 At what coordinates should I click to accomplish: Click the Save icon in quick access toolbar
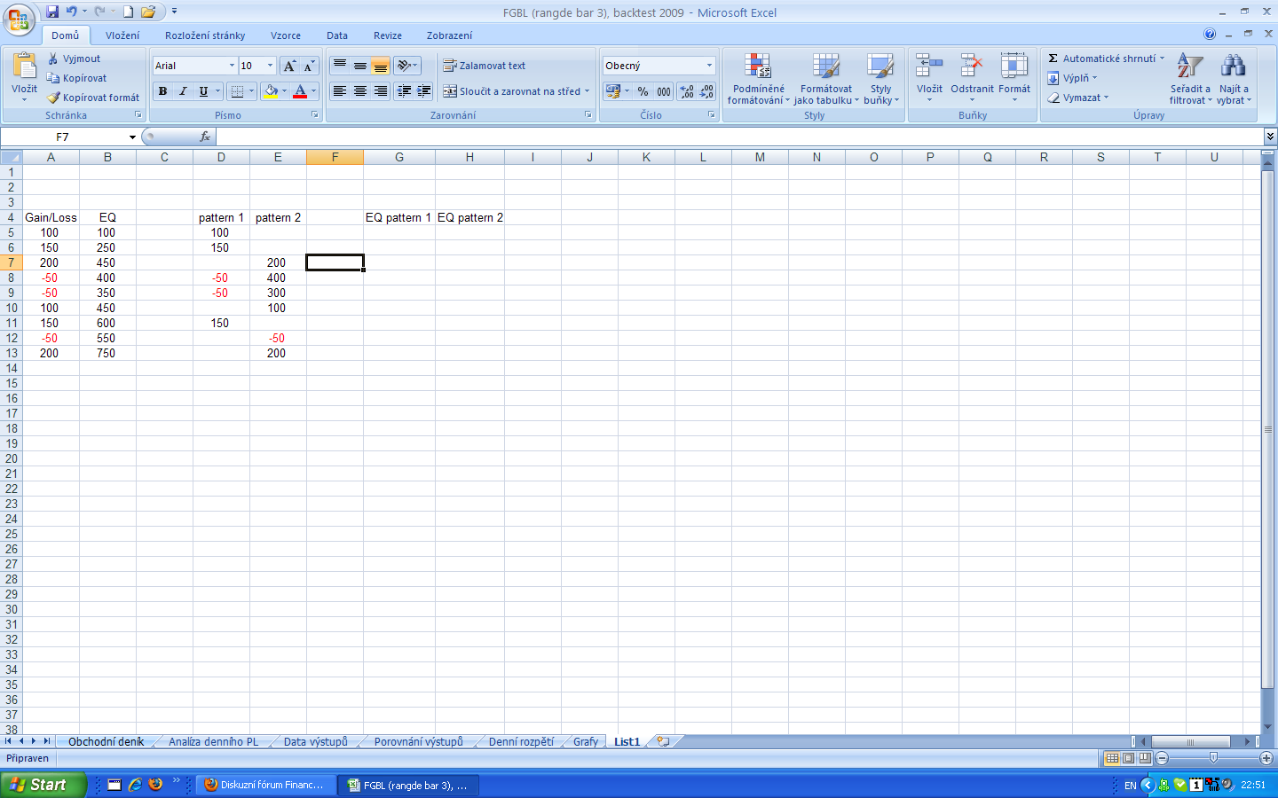tap(52, 12)
